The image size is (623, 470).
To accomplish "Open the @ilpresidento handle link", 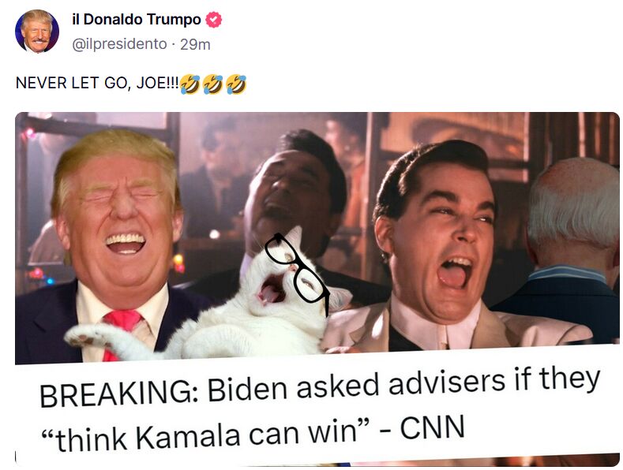I will coord(119,44).
